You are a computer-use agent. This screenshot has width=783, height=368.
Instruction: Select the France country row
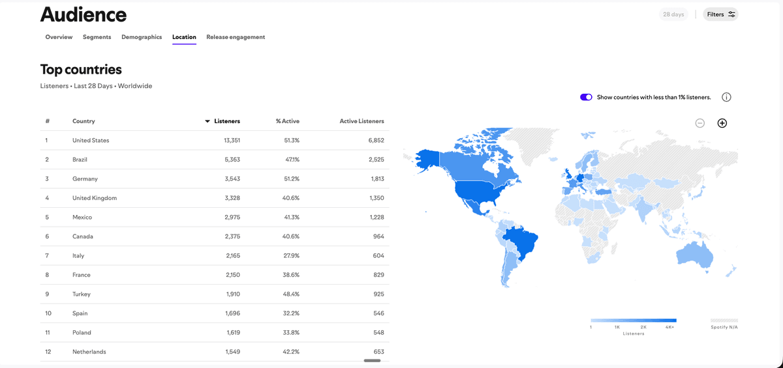click(x=215, y=275)
